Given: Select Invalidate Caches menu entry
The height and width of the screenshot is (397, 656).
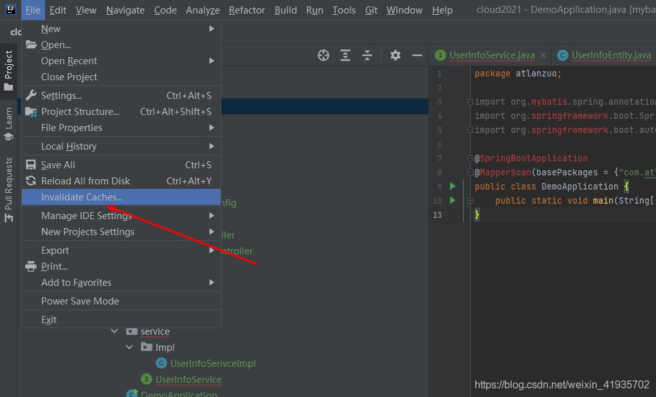Looking at the screenshot, I should 82,197.
